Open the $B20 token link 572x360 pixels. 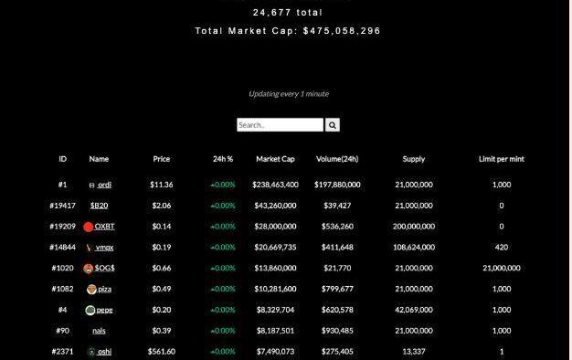click(100, 206)
